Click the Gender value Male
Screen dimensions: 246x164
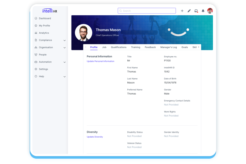167,94
